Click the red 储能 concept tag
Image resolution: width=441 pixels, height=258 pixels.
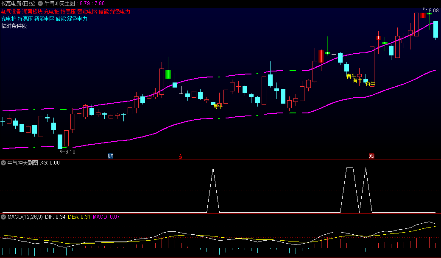pyautogui.click(x=104, y=12)
